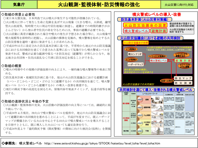Click the Level 2 round badge
Viewport: 198px width, 148px height.
click(x=140, y=123)
